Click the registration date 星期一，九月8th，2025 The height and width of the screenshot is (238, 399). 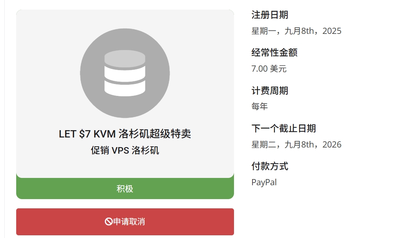coord(296,31)
